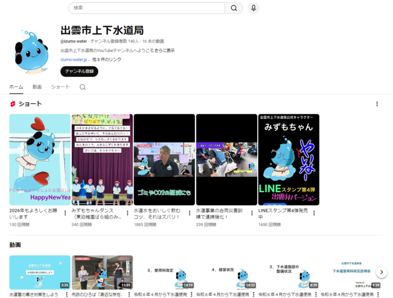393x298 pixels.
Task: Play the 3:35 水道管の寒さ対策 video thumbnail
Action: click(x=40, y=272)
